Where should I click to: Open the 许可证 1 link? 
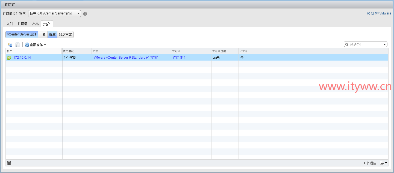point(179,58)
